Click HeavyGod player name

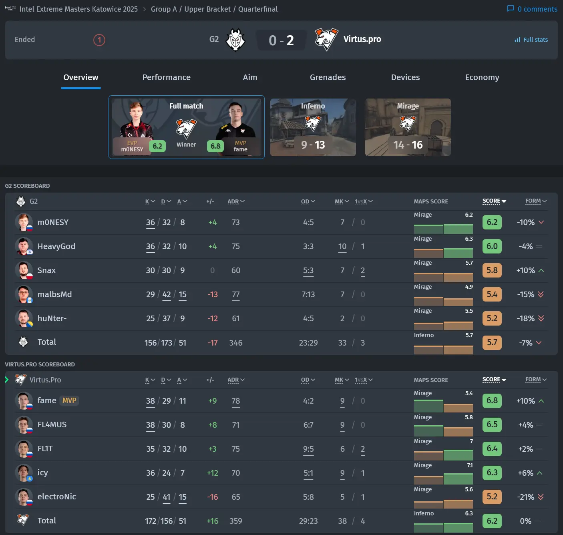pos(56,246)
